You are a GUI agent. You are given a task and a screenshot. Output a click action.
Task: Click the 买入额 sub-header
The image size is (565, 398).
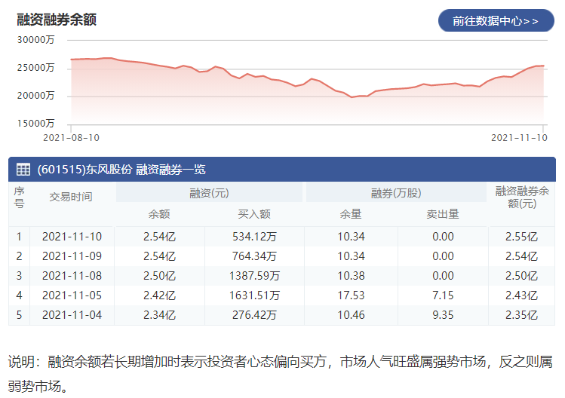point(254,214)
